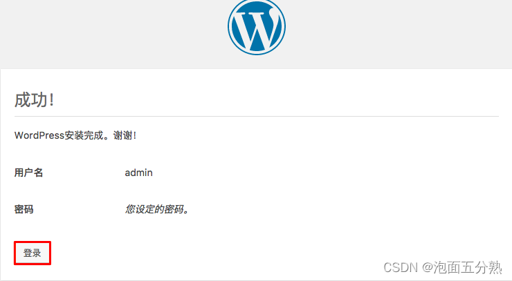Click the 您设定的密码。 text
The image size is (512, 281).
pyautogui.click(x=157, y=209)
